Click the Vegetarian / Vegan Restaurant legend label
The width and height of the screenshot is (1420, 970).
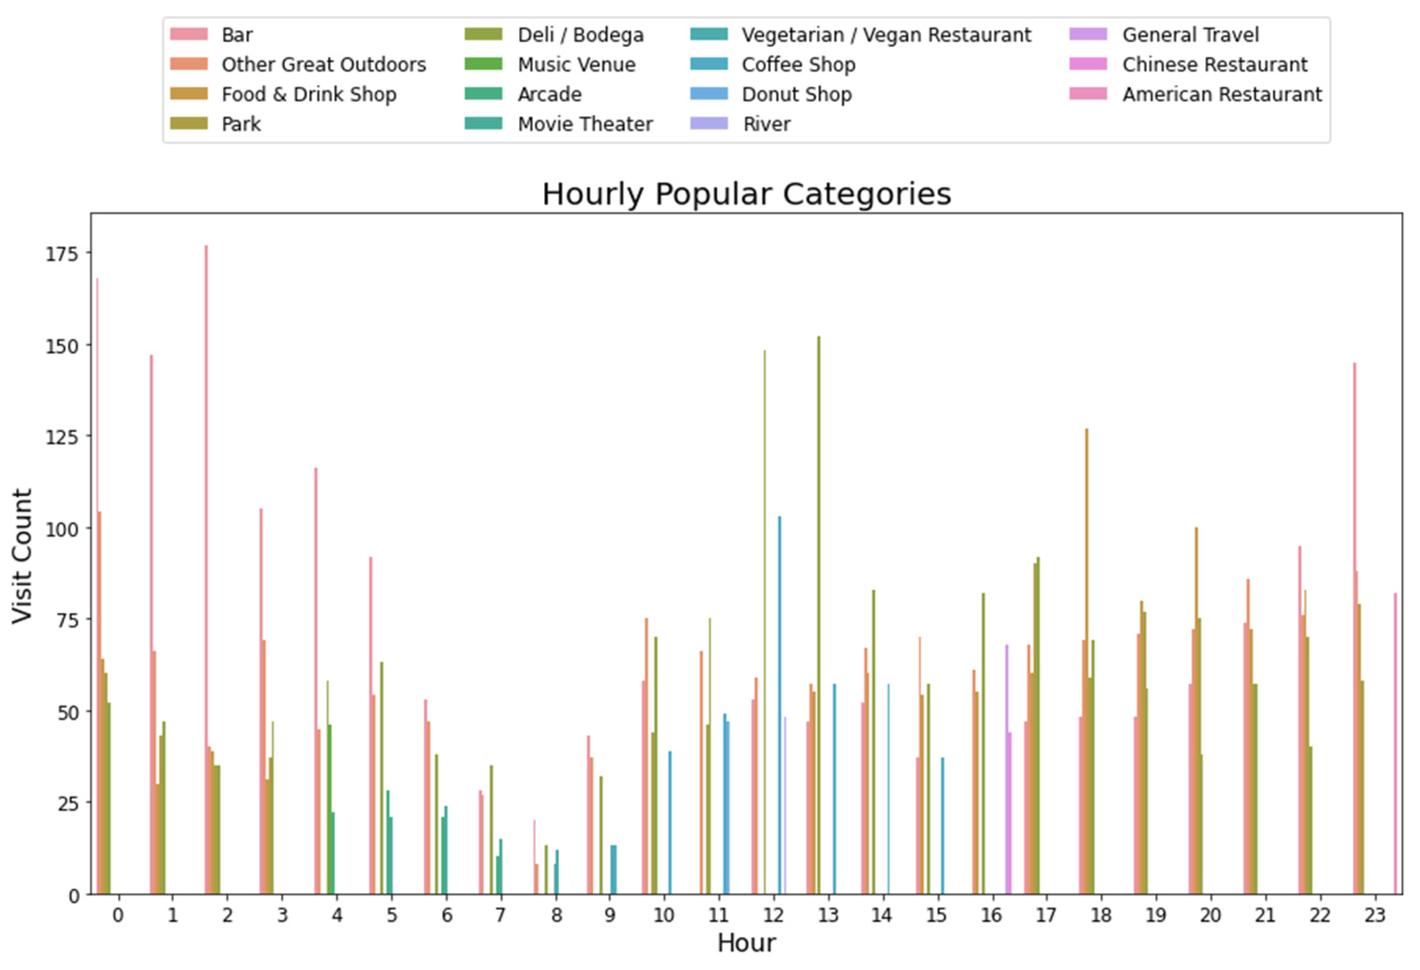886,35
